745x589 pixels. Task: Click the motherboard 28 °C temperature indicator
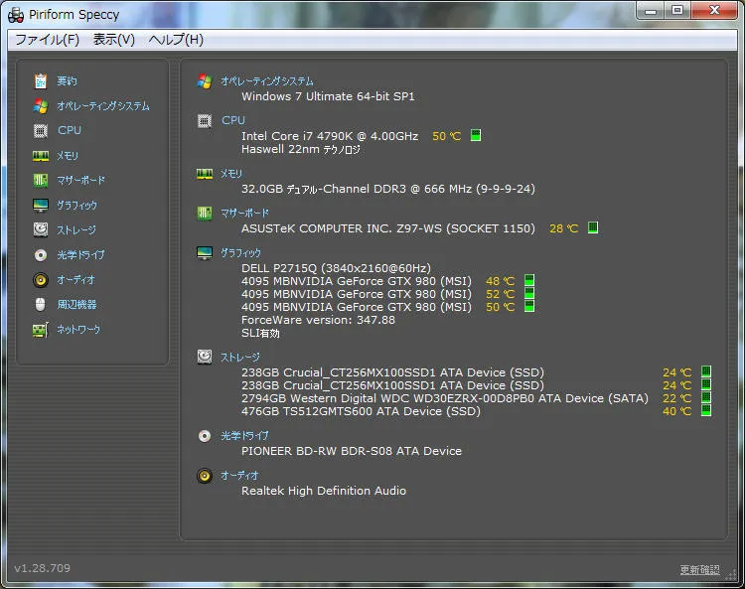593,227
